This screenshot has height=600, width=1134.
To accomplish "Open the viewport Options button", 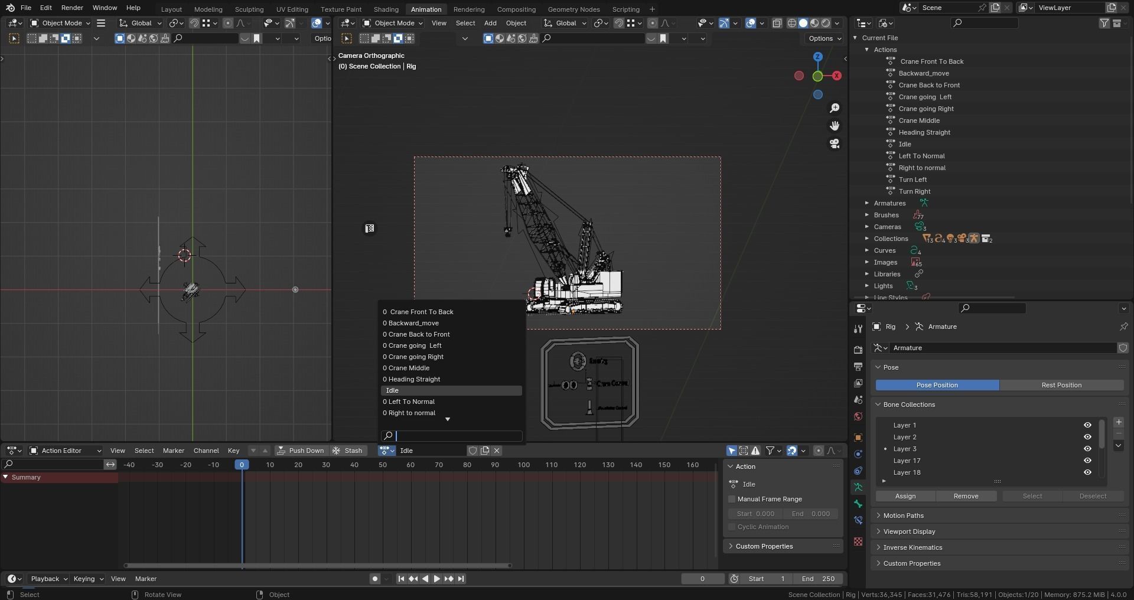I will (x=825, y=38).
